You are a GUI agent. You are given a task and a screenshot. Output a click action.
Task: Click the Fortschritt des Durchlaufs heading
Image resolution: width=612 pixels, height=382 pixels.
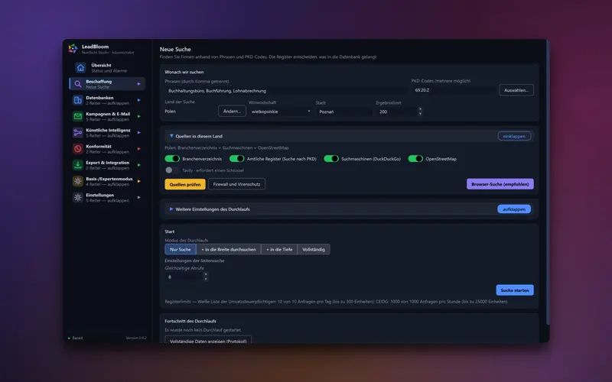pos(190,321)
